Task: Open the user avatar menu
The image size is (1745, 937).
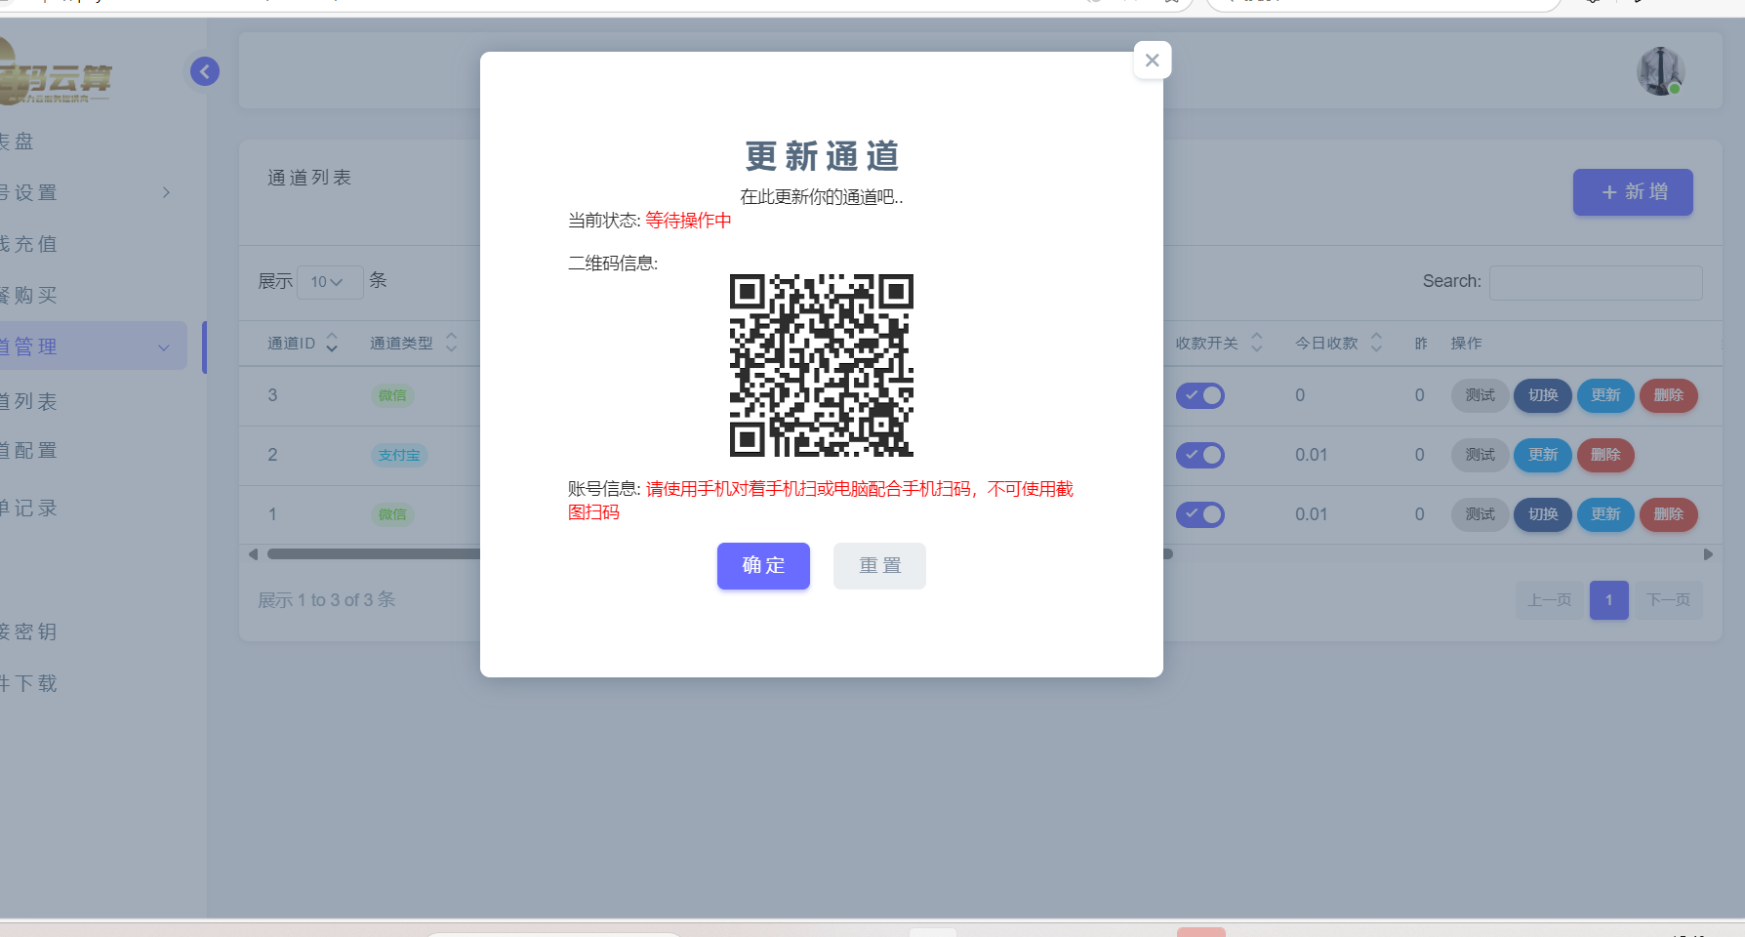Action: [1660, 71]
